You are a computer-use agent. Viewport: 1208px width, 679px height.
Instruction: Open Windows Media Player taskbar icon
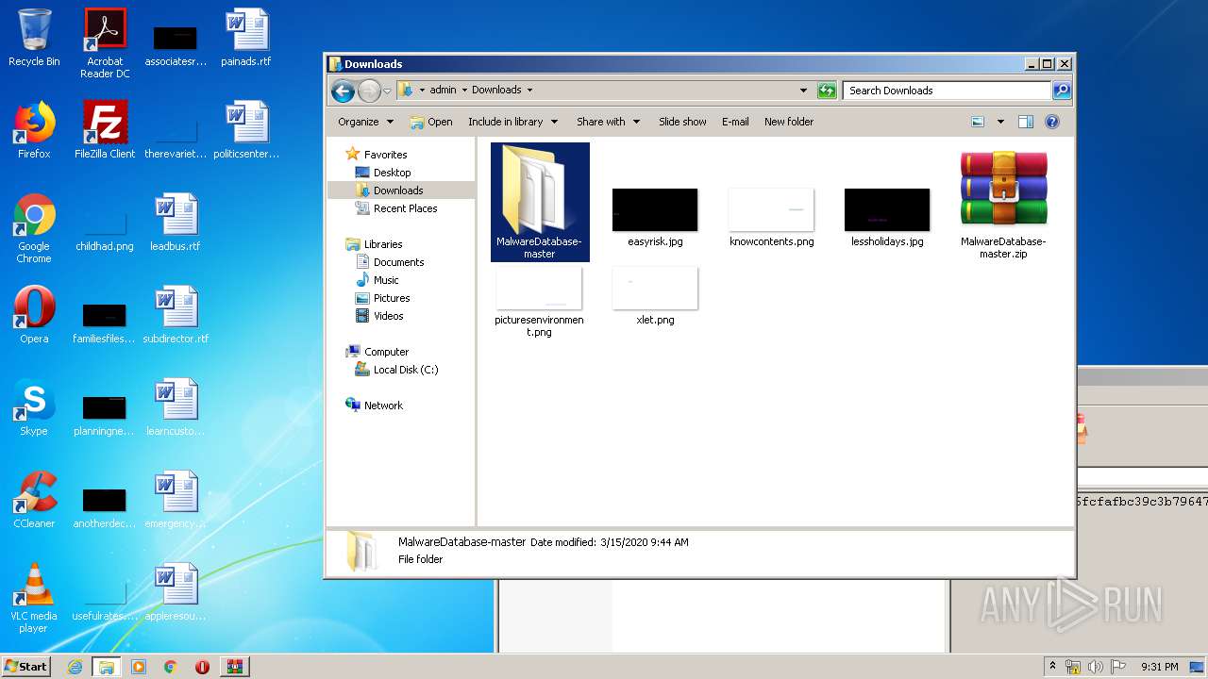(x=139, y=667)
